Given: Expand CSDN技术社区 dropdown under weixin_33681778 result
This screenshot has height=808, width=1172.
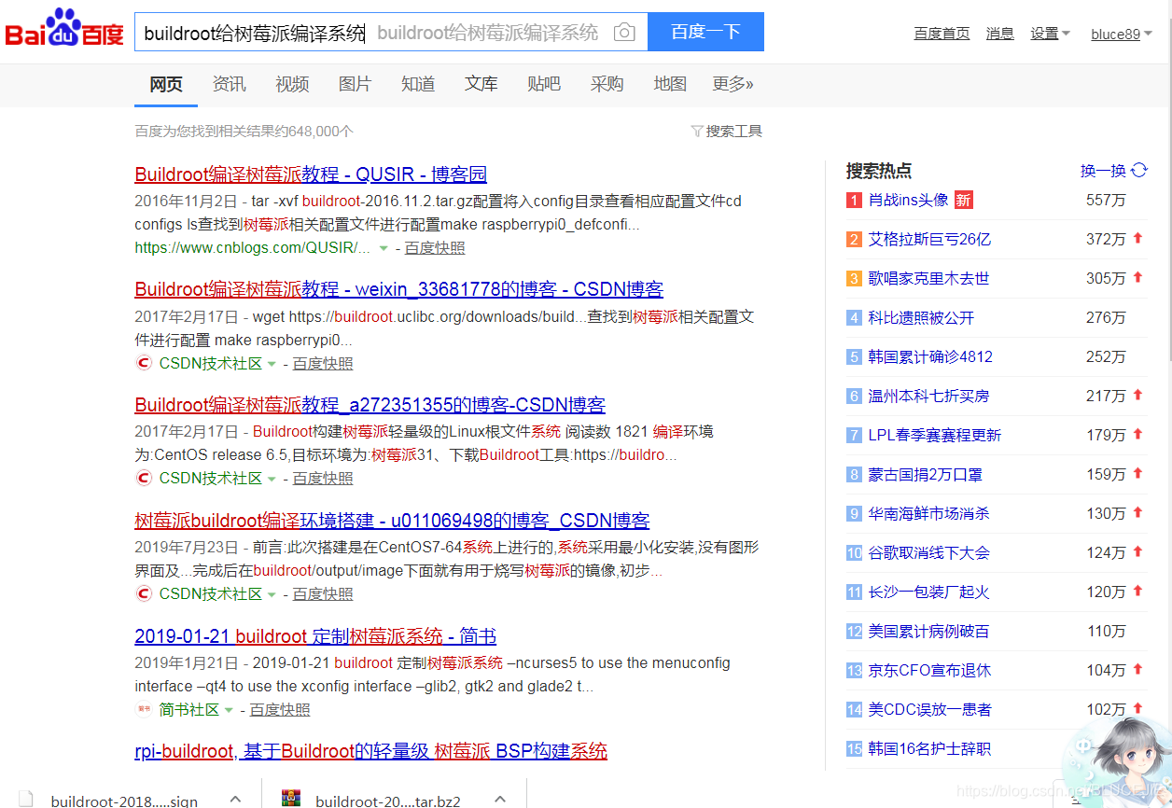Looking at the screenshot, I should coord(272,364).
